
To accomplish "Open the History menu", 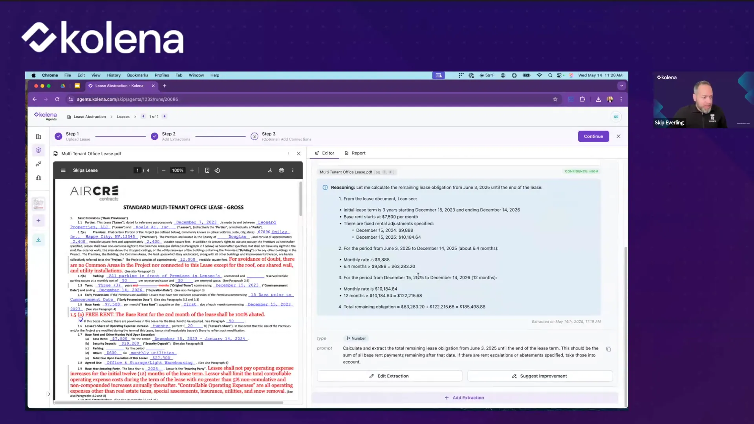I will tap(114, 75).
